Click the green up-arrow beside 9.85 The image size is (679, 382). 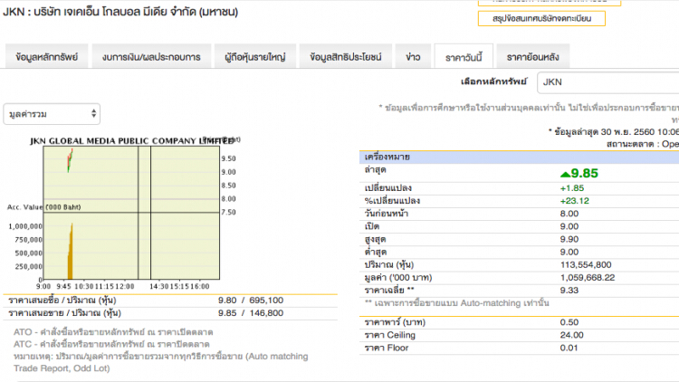pos(565,174)
